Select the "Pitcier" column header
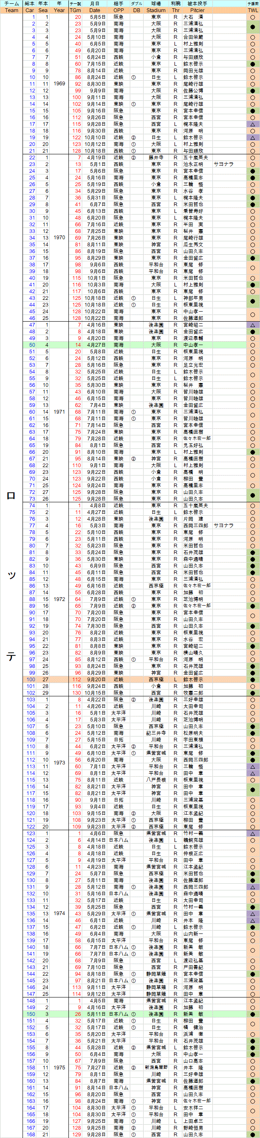The image size is (260, 1138). [x=197, y=10]
